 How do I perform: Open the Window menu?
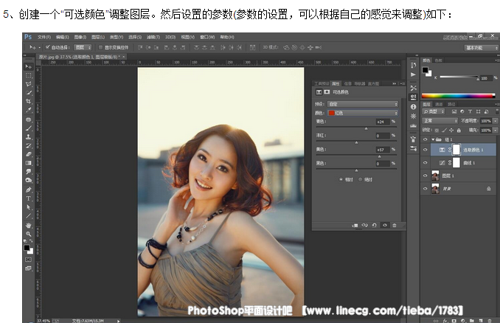[x=207, y=37]
